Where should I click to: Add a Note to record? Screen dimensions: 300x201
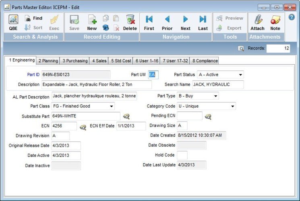tap(275, 22)
